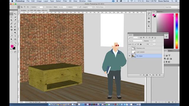Click Add to selection option
This screenshot has width=189, height=106.
[x=22, y=7]
